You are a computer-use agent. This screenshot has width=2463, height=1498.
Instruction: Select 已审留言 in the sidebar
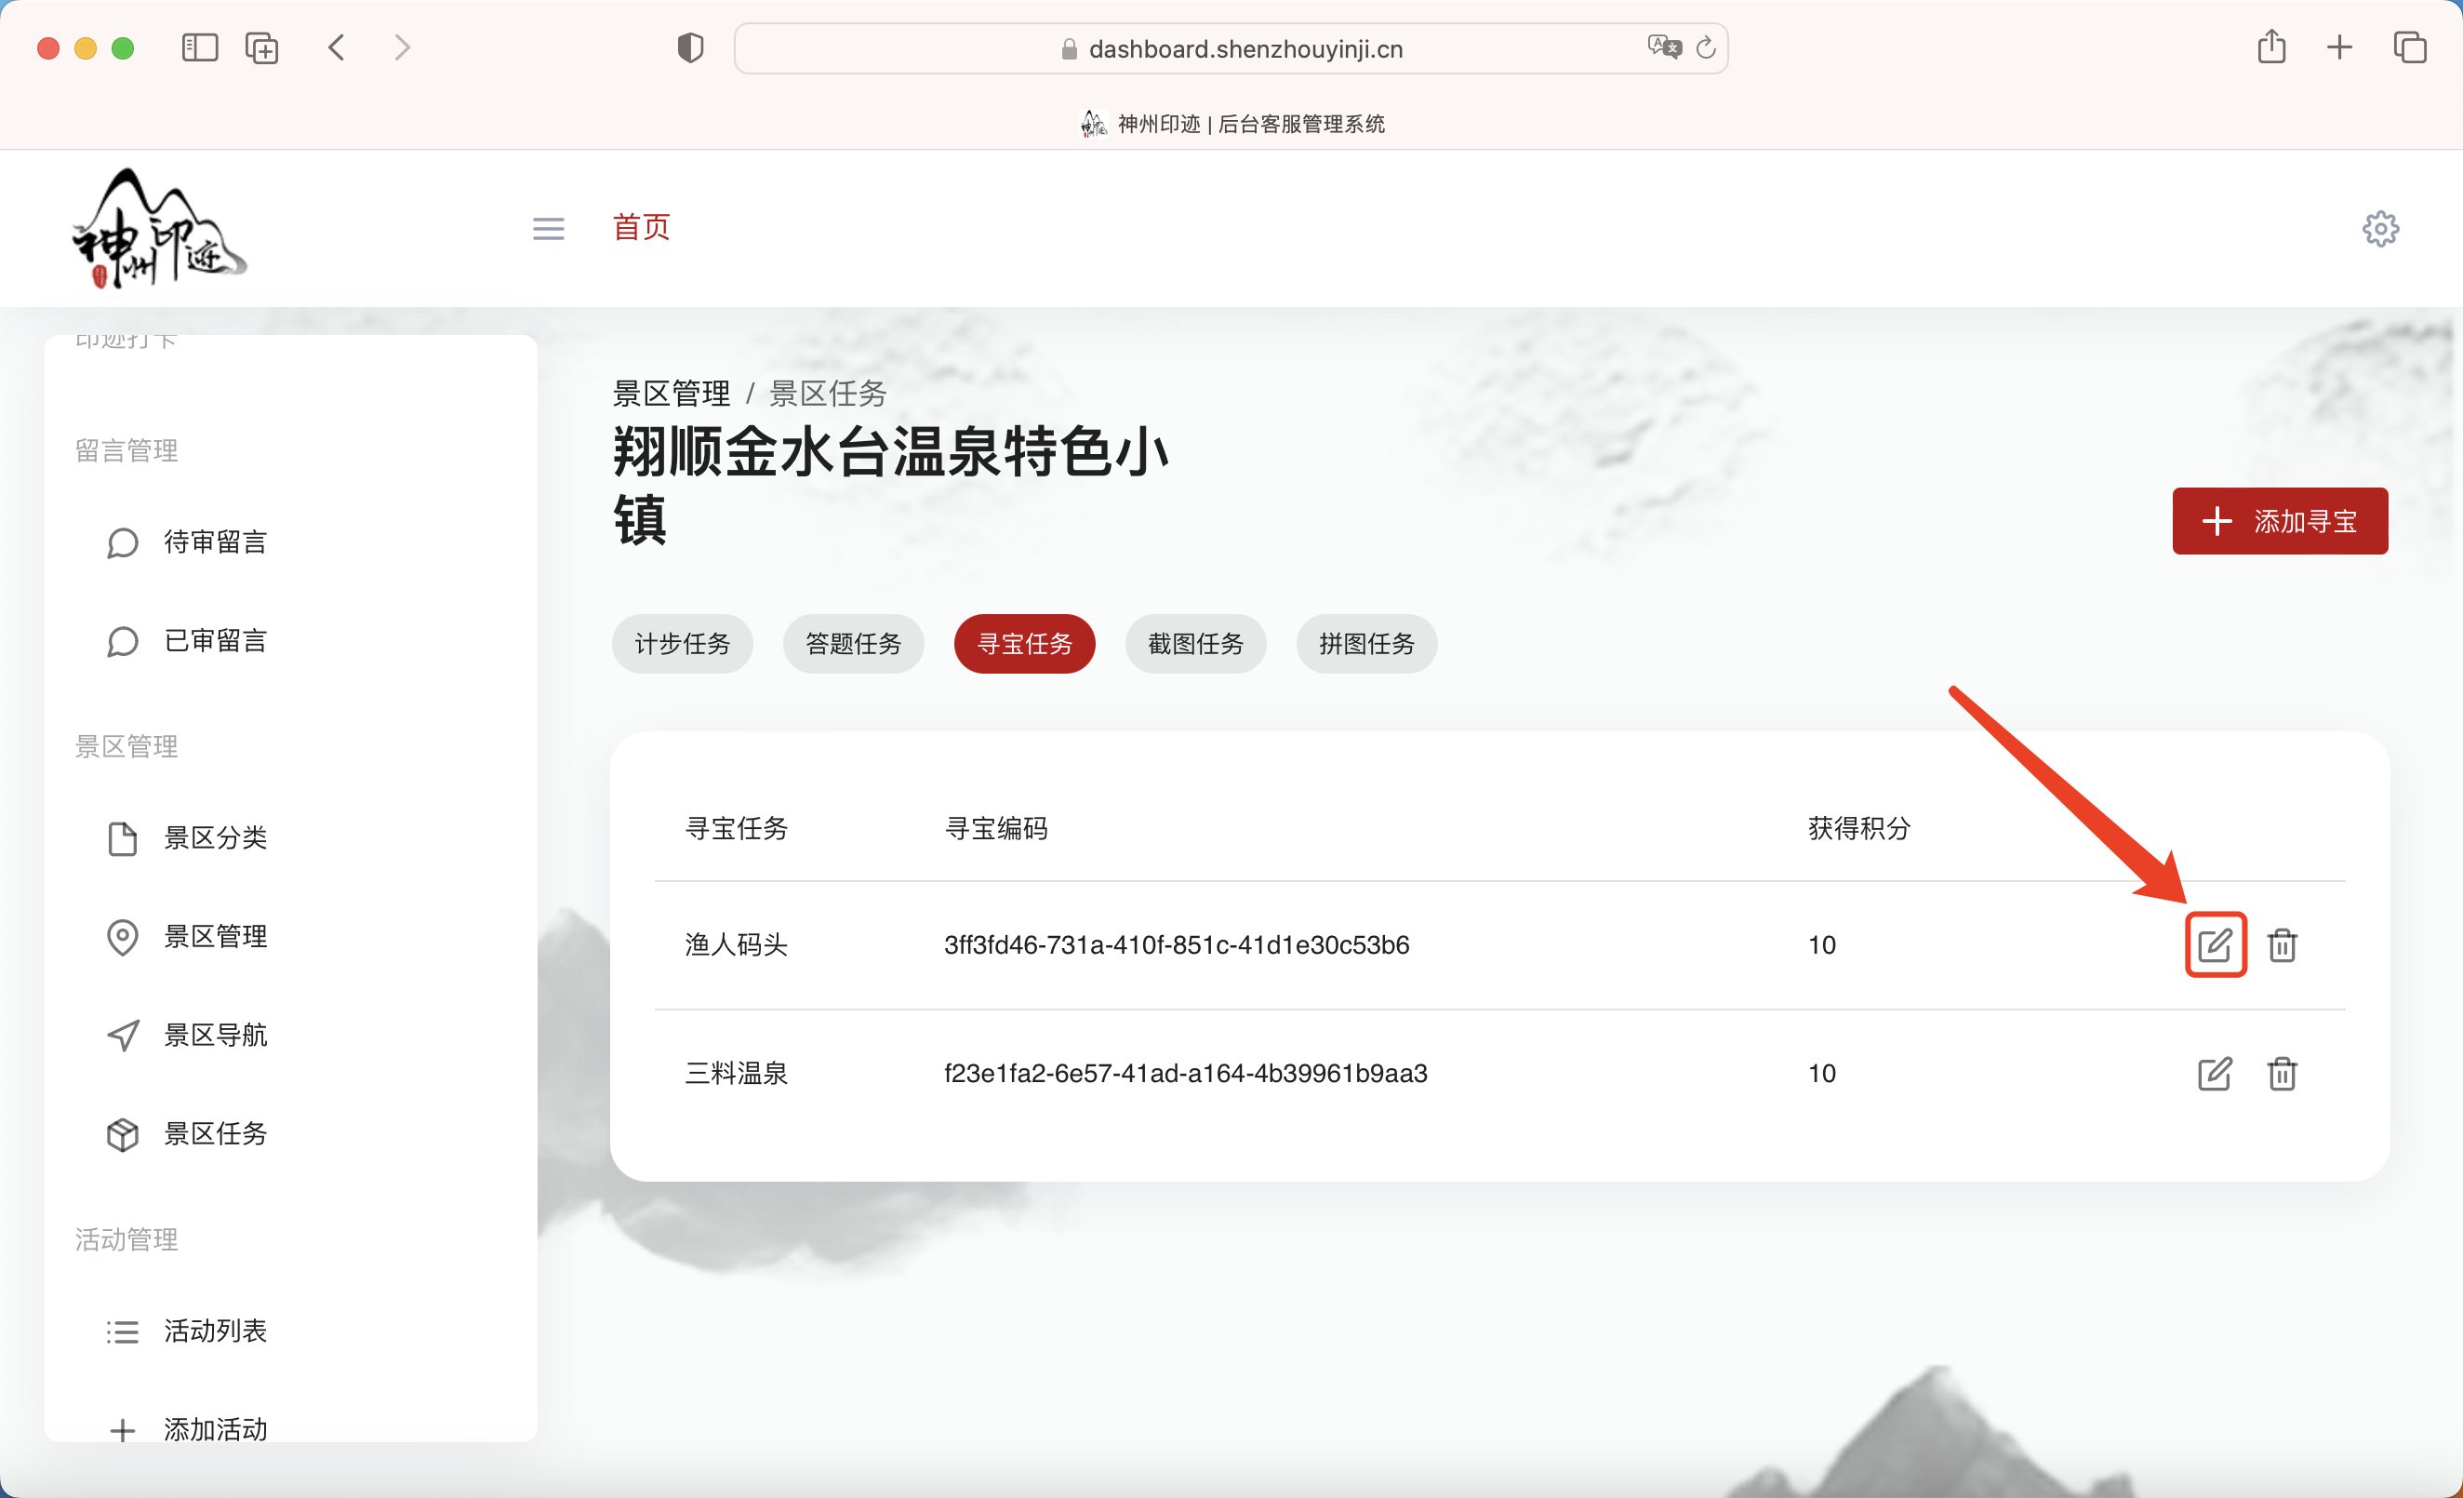coord(215,641)
